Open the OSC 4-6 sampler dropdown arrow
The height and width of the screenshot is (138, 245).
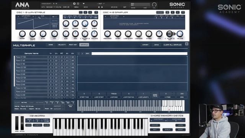tap(183, 12)
